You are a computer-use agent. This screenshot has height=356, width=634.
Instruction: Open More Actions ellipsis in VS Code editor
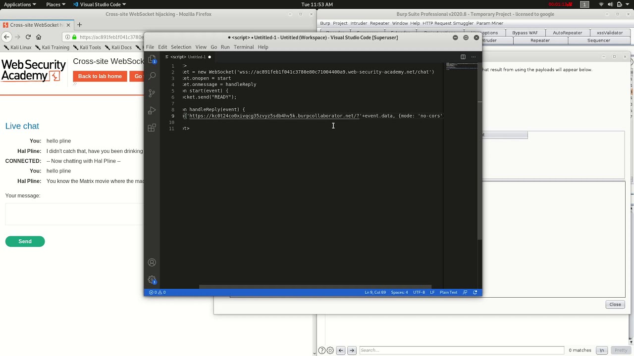point(474,57)
